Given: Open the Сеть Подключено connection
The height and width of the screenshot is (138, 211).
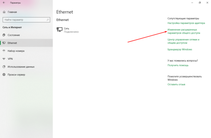Looking at the screenshot, I should tap(68, 30).
